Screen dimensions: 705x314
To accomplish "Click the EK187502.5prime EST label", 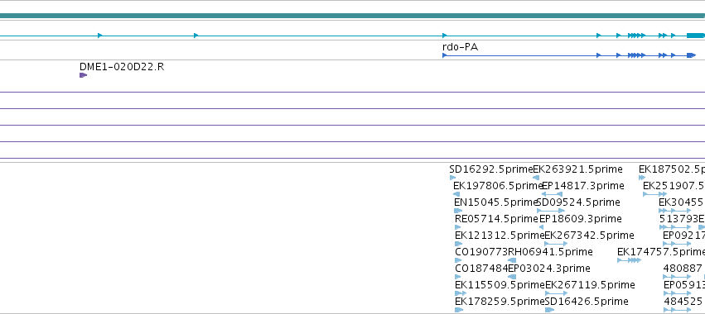I will 672,169.
